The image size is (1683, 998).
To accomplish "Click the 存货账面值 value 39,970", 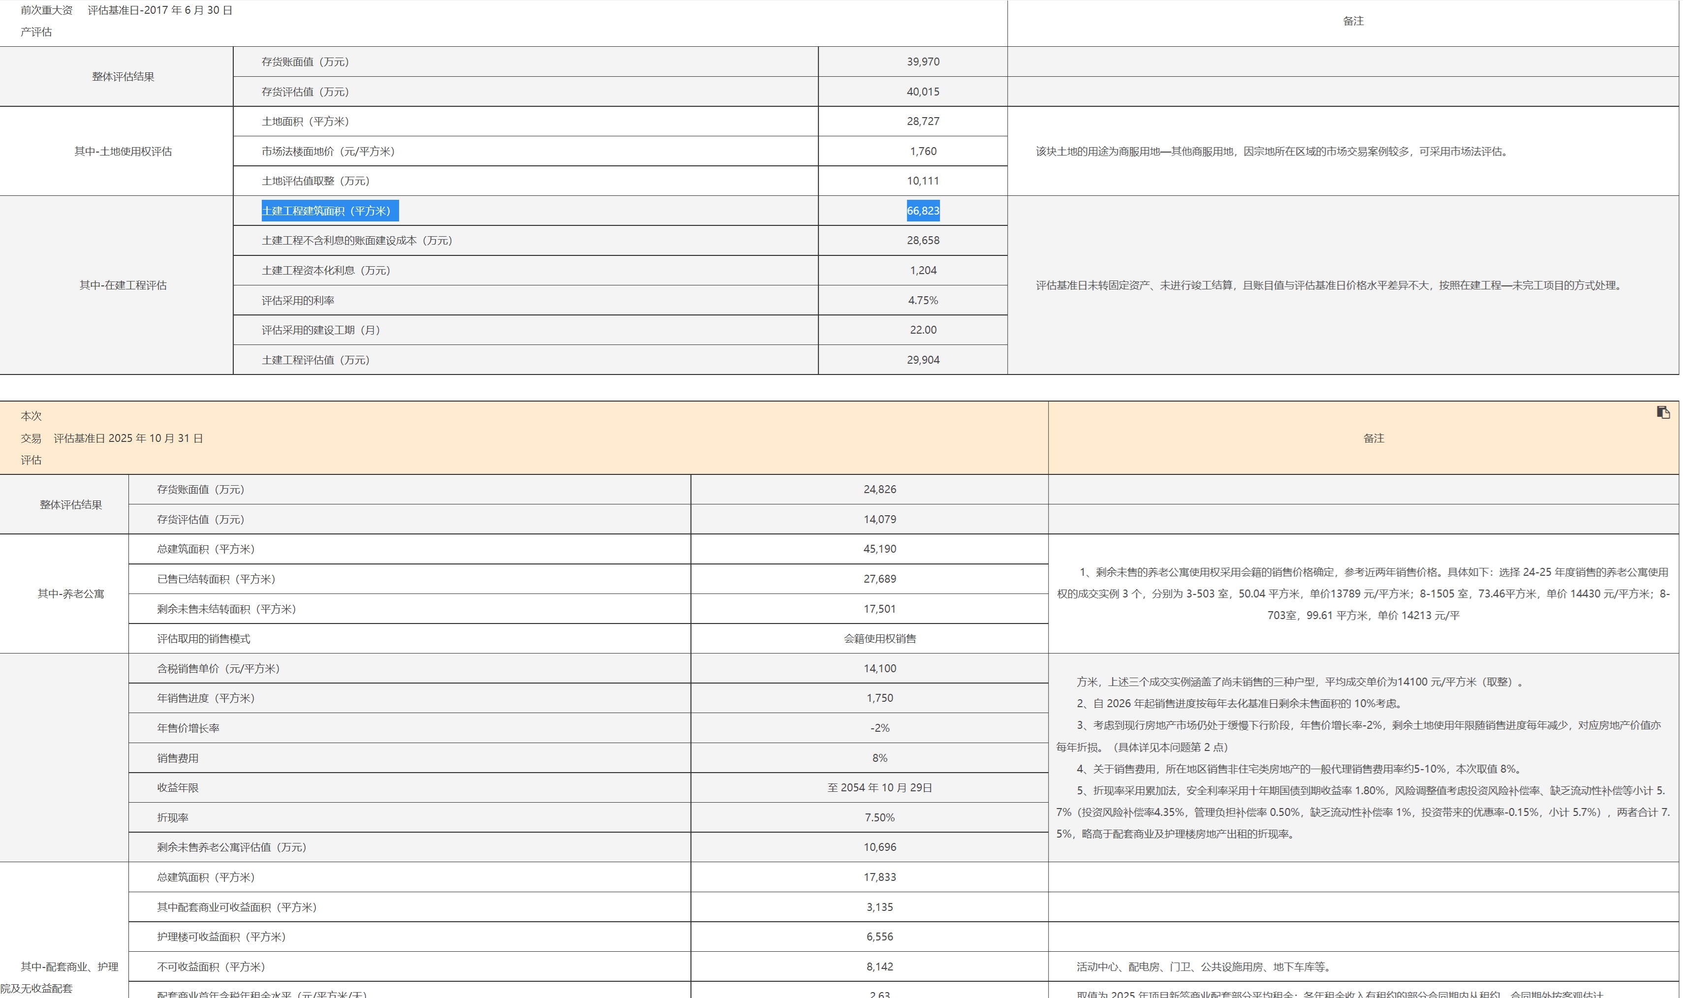I will coord(923,61).
